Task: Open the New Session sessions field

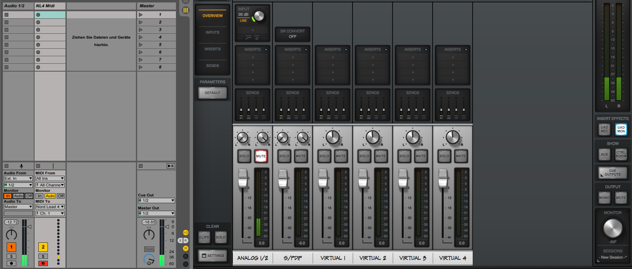Action: (x=612, y=257)
